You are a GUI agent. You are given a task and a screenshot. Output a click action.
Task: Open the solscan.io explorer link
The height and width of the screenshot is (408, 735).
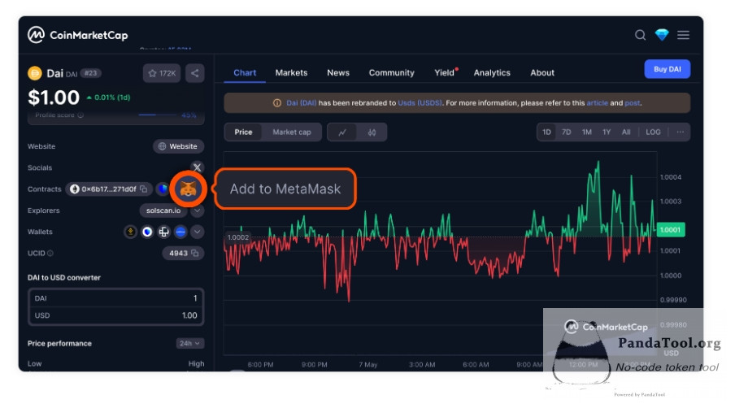163,211
